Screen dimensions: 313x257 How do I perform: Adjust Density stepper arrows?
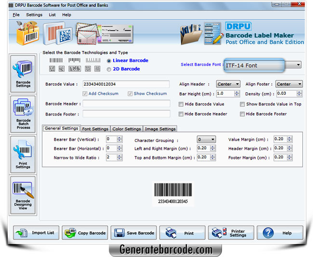[x=299, y=93]
